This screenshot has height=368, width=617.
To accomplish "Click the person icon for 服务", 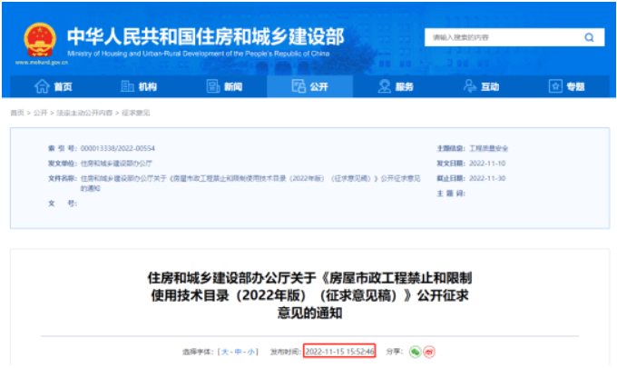I will (384, 86).
